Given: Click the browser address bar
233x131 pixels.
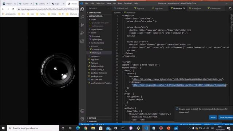Looking at the screenshot, I should tap(48, 9).
